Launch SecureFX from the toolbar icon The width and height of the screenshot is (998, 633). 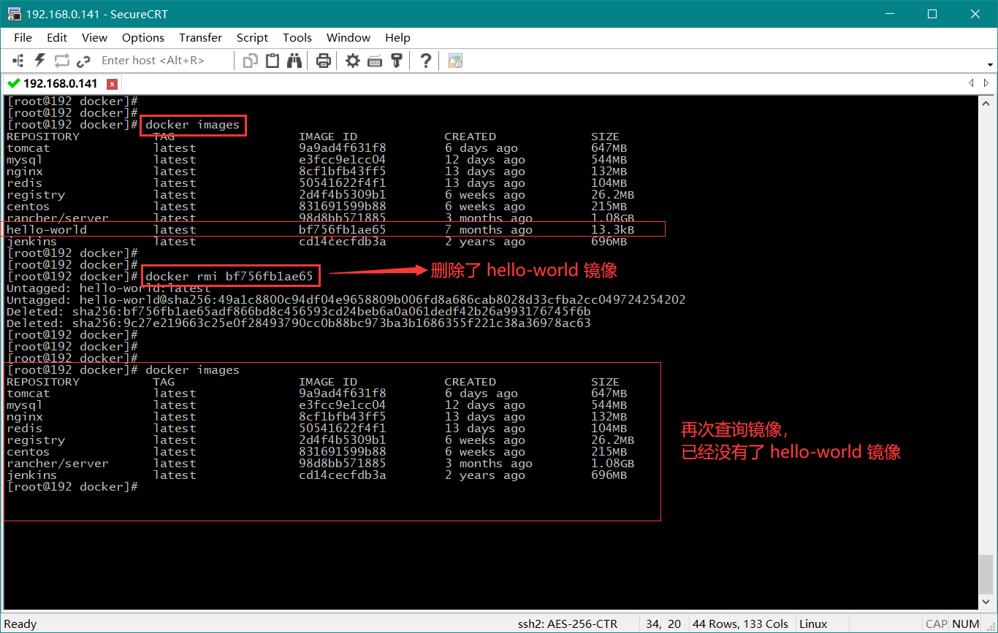[455, 61]
